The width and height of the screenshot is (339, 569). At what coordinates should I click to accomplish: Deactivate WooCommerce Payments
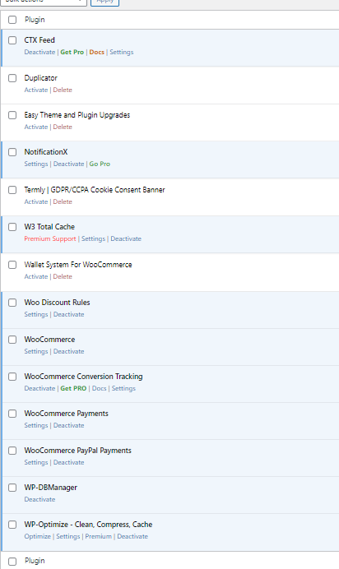click(x=68, y=425)
